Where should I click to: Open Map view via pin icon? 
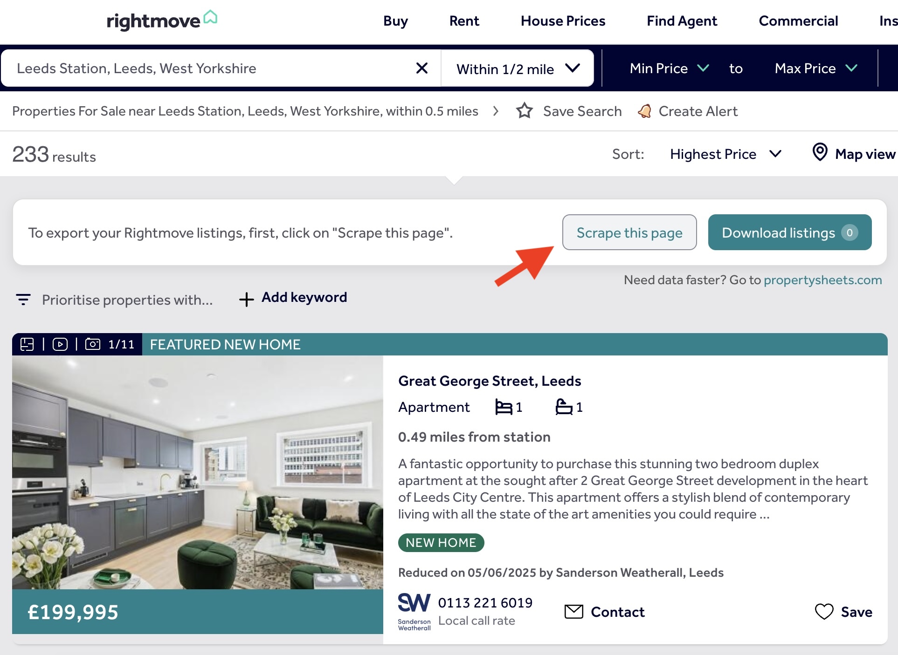[820, 152]
